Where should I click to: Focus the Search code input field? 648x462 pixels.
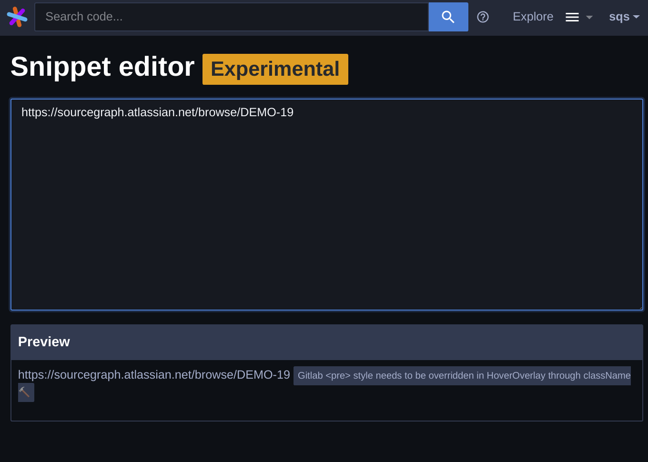point(232,17)
